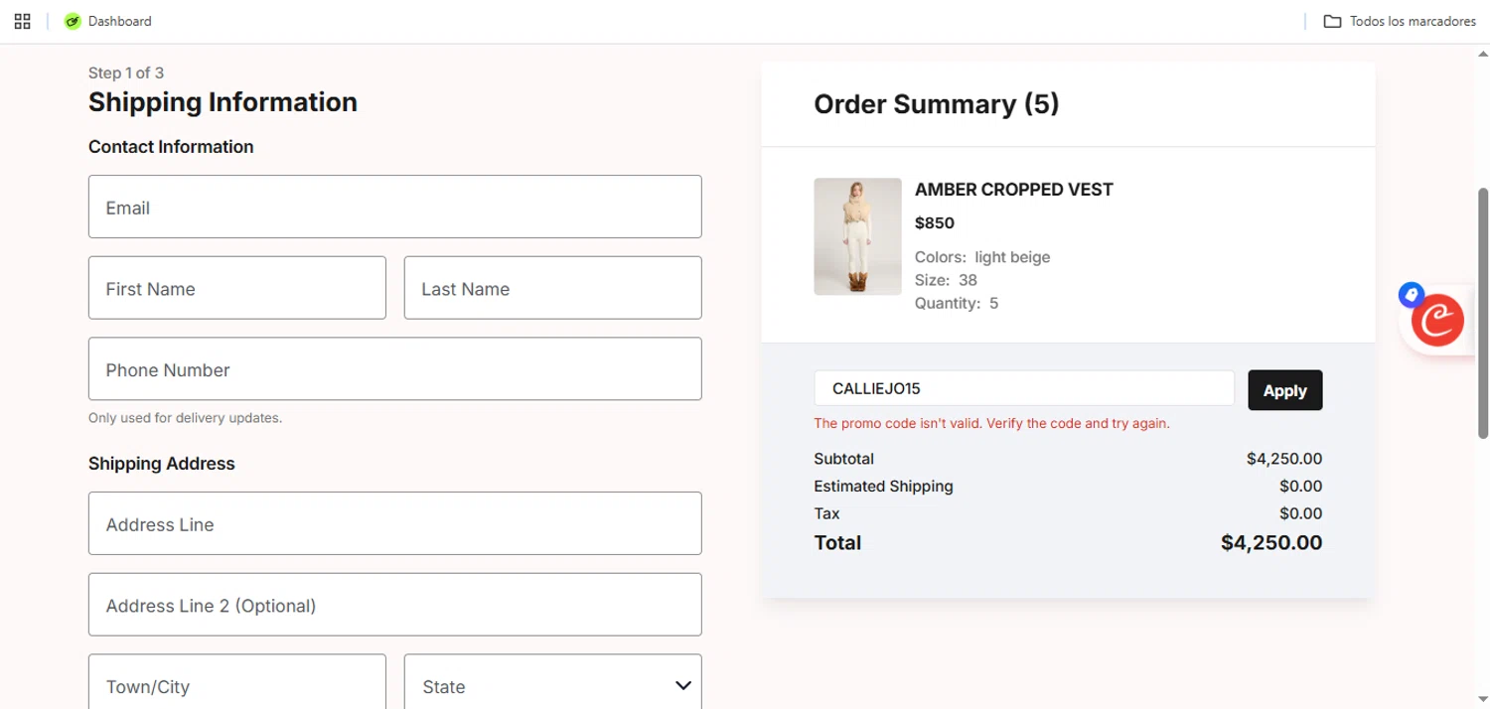Click the Order Summary (5) heading

pos(936,103)
